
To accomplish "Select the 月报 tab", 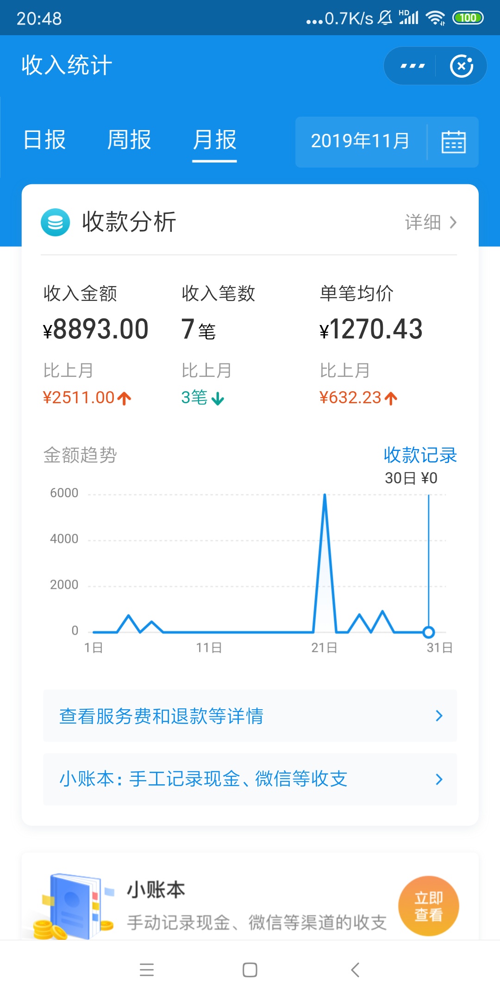I will coord(214,140).
